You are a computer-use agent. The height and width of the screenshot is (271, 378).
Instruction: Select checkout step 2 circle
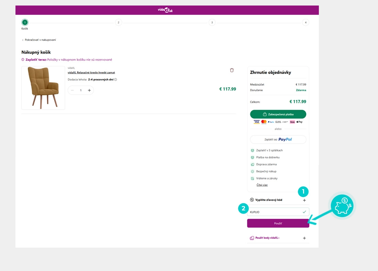(118, 22)
